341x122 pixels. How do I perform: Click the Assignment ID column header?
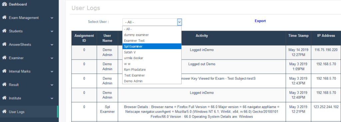tap(84, 38)
